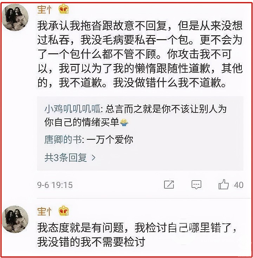Screen dimensions: 253x258
Task: Tap the chevron after 共3条回复
Action: [x=93, y=158]
